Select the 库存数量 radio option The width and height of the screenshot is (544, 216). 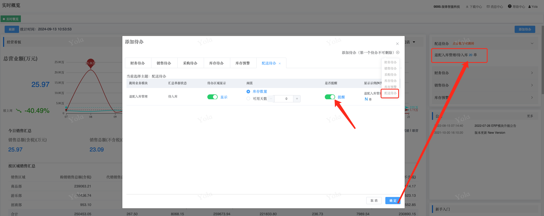[248, 92]
